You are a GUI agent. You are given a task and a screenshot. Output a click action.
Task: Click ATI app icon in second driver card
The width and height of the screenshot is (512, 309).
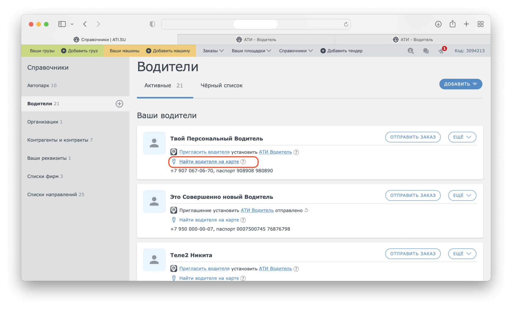click(x=174, y=210)
